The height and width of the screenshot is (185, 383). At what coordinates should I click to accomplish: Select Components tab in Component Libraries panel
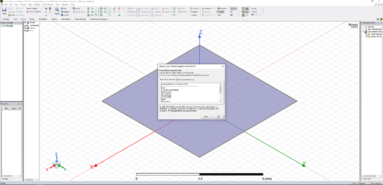(367, 179)
